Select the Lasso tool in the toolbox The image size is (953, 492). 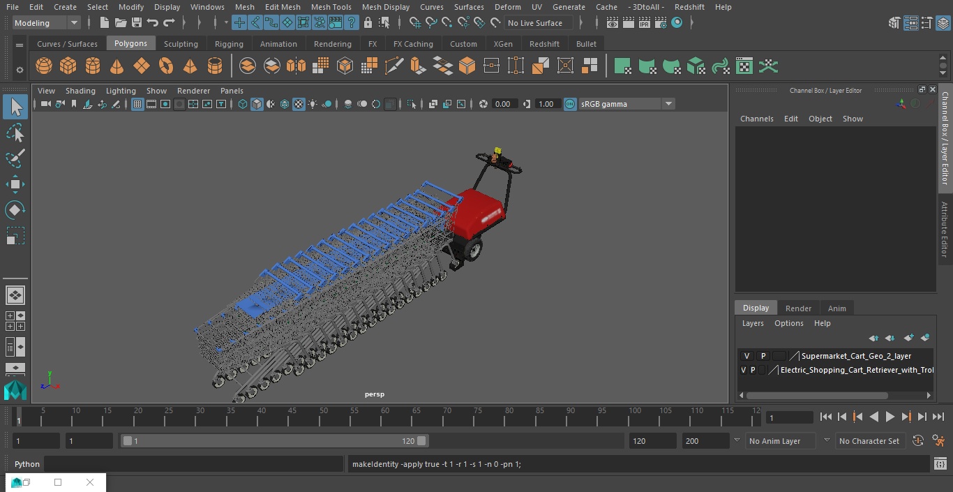pyautogui.click(x=15, y=133)
